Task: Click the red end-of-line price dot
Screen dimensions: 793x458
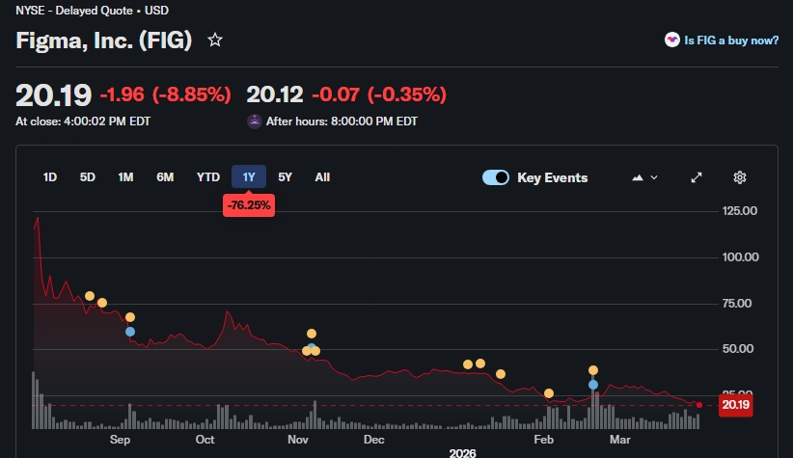Action: [x=699, y=405]
